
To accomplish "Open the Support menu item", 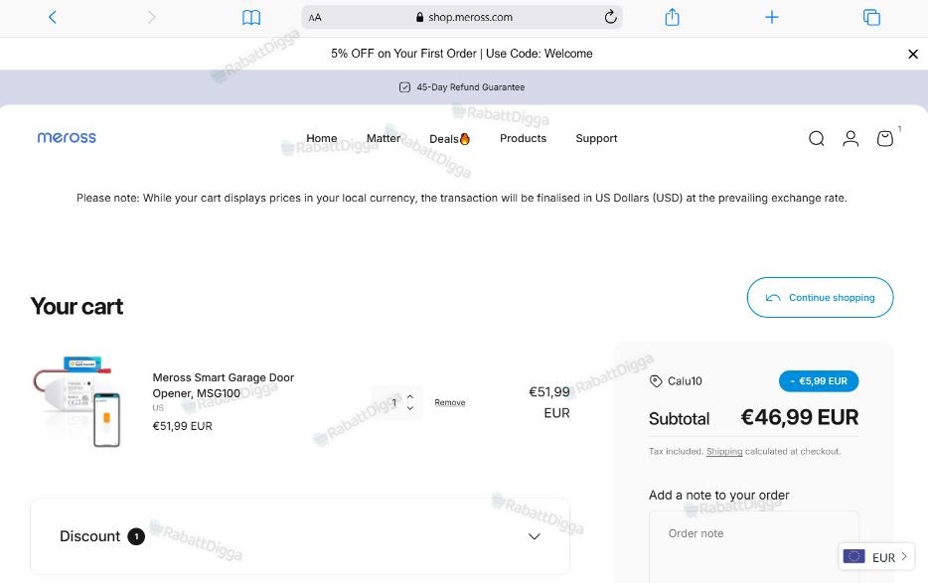I will point(596,138).
